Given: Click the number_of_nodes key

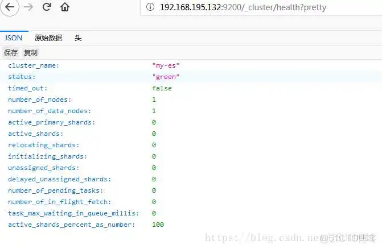Looking at the screenshot, I should pyautogui.click(x=38, y=99).
